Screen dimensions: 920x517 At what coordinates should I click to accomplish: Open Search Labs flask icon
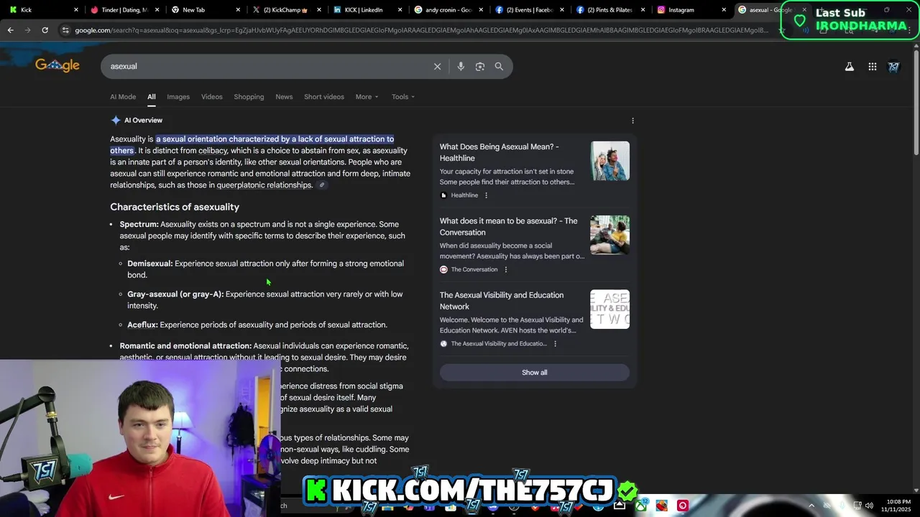coord(850,66)
